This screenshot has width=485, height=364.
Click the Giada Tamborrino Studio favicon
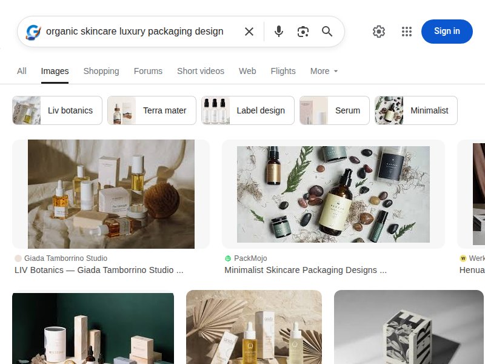[18, 258]
